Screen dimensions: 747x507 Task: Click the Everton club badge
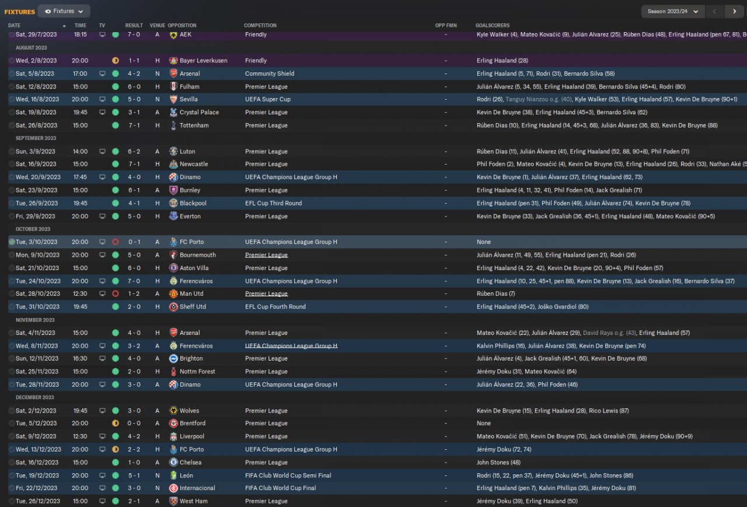[x=173, y=216]
